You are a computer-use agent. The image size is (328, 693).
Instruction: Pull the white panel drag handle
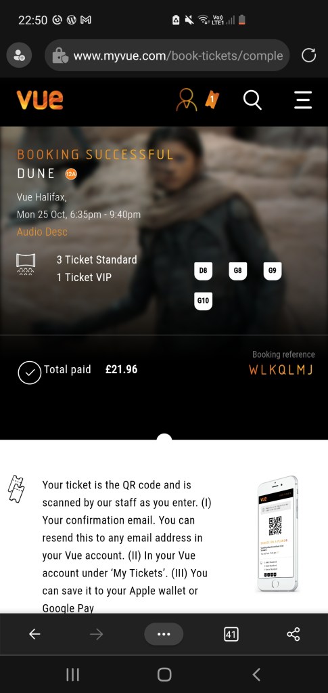pos(164,438)
